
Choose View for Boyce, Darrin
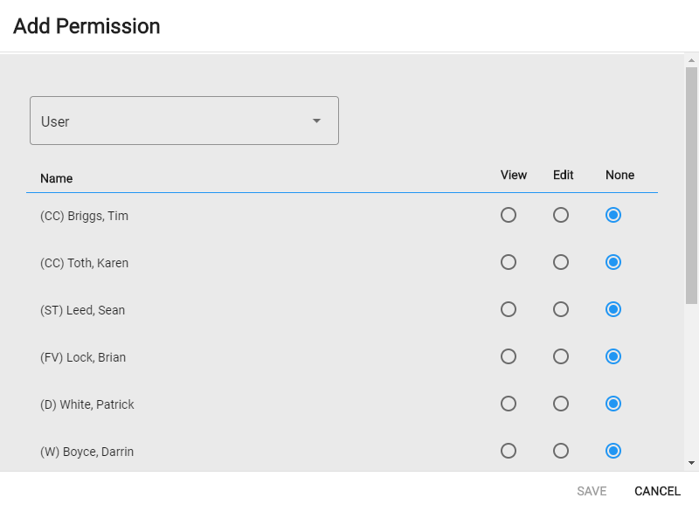[x=509, y=452]
